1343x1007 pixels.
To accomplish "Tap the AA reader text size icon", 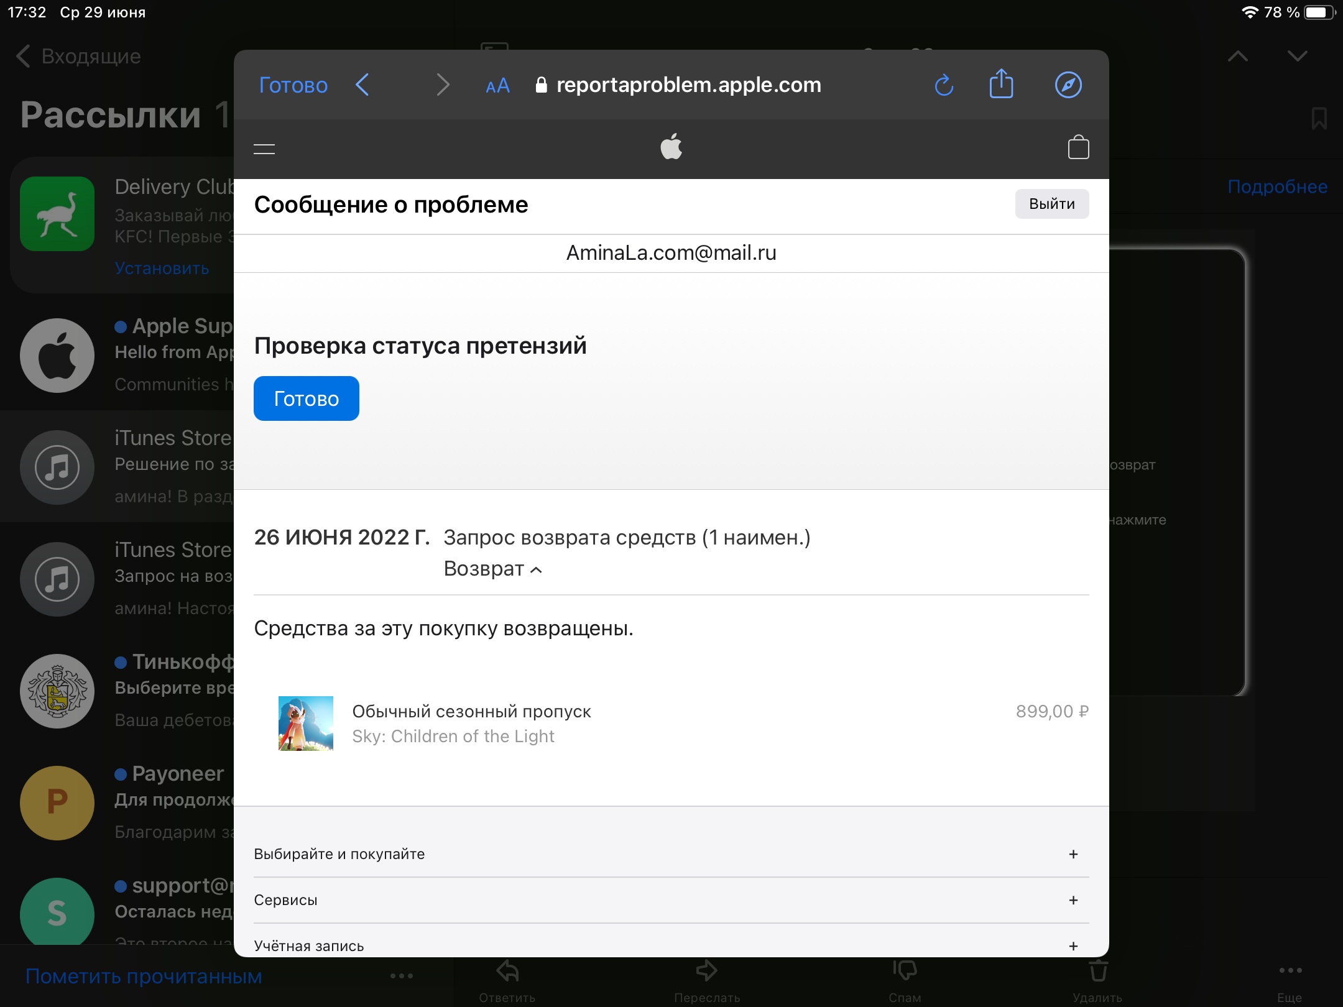I will click(497, 86).
